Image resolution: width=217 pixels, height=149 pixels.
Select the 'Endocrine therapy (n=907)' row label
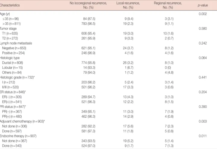point(18,136)
